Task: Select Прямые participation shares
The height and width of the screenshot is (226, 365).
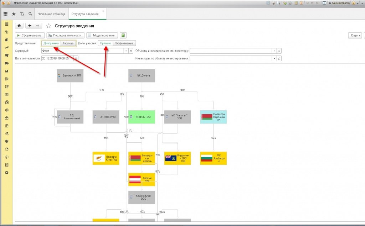Action: pyautogui.click(x=106, y=43)
